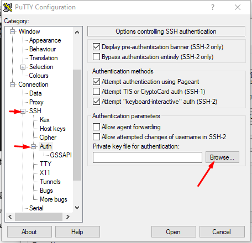252x243 pixels.
Task: Select Proxy in category tree
Action: tap(36, 102)
